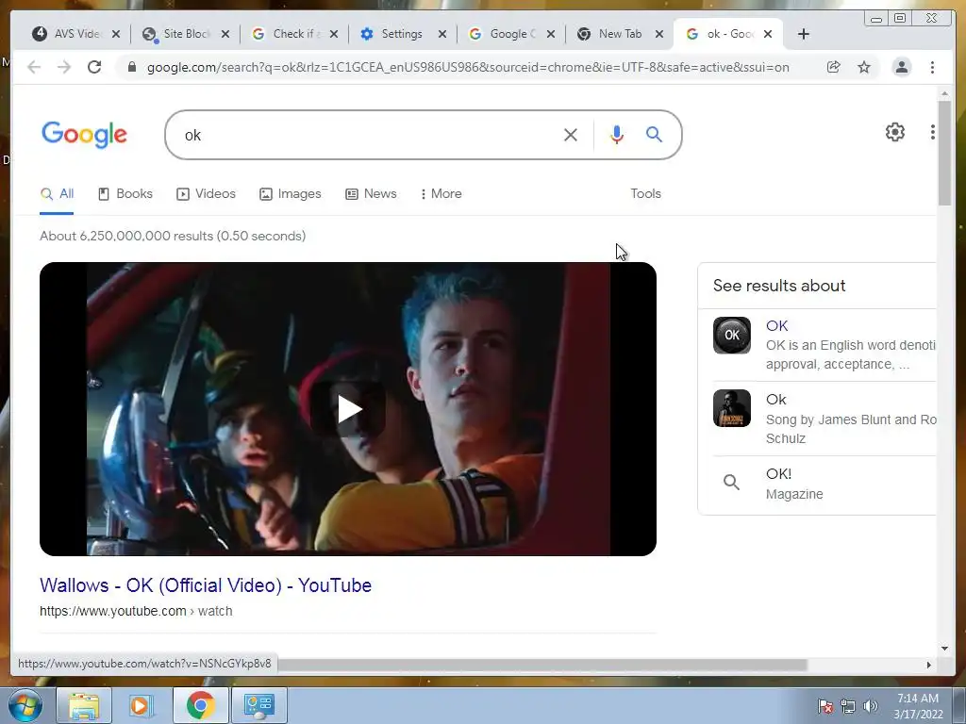Image resolution: width=966 pixels, height=724 pixels.
Task: Clear the search box with the X
Action: pyautogui.click(x=571, y=135)
